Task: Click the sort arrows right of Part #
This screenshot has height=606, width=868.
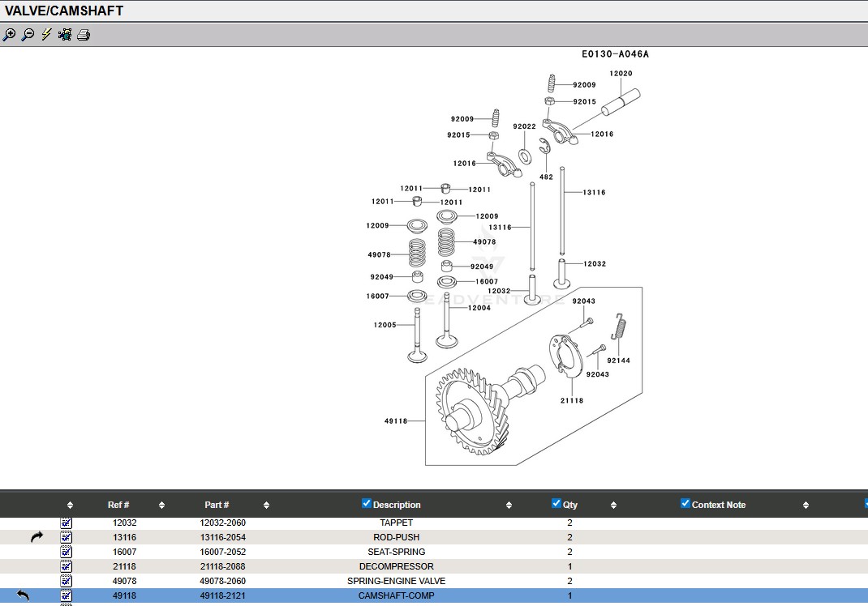Action: [x=266, y=505]
